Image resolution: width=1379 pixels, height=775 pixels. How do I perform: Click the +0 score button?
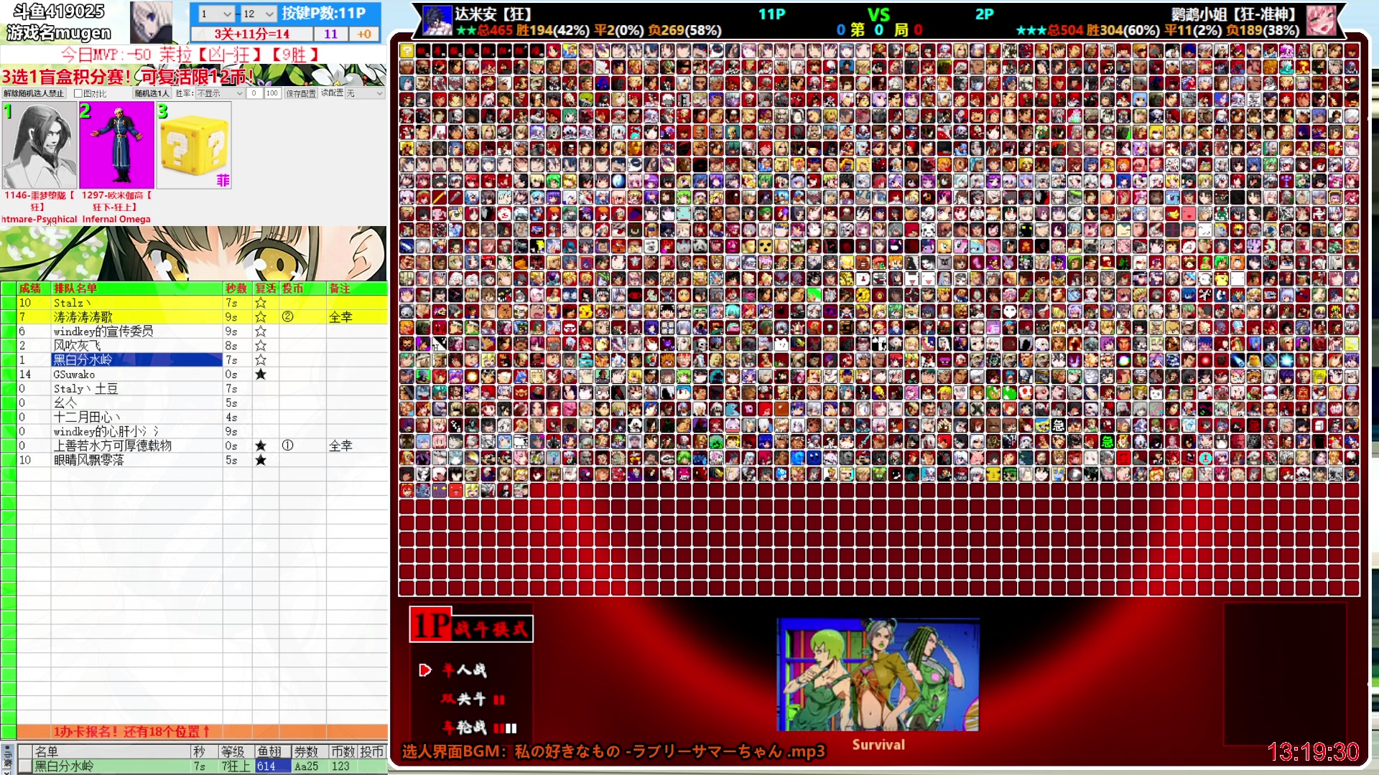pyautogui.click(x=364, y=34)
